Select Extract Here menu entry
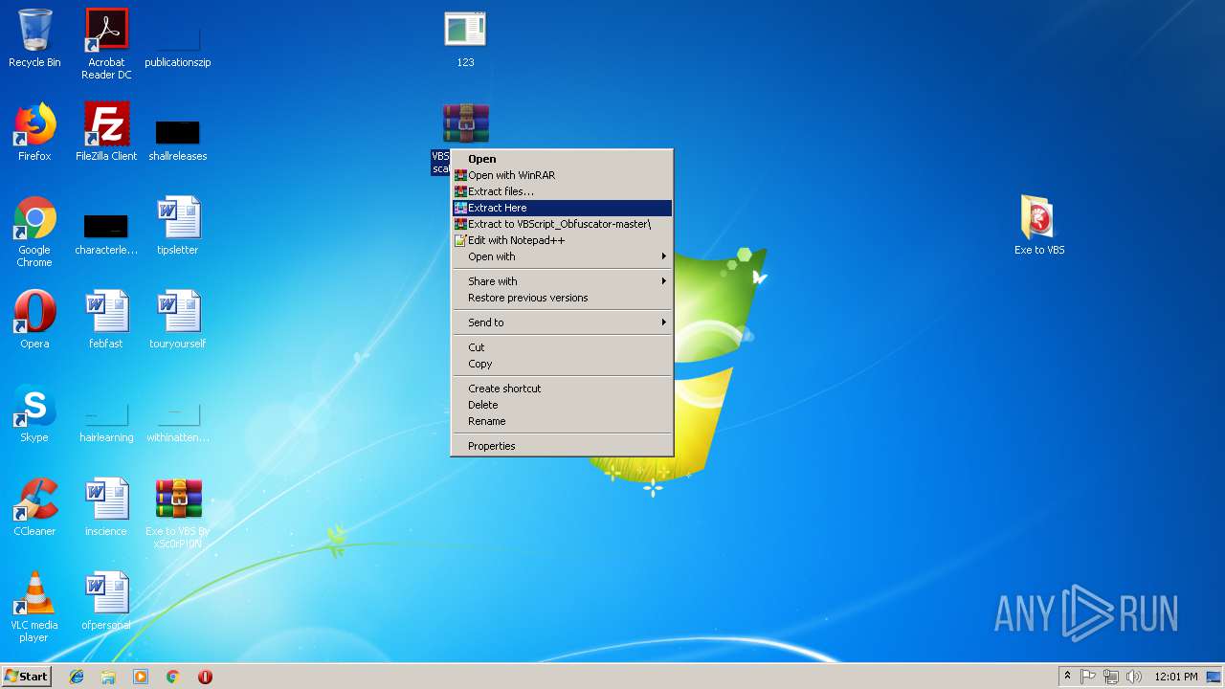 coord(562,208)
